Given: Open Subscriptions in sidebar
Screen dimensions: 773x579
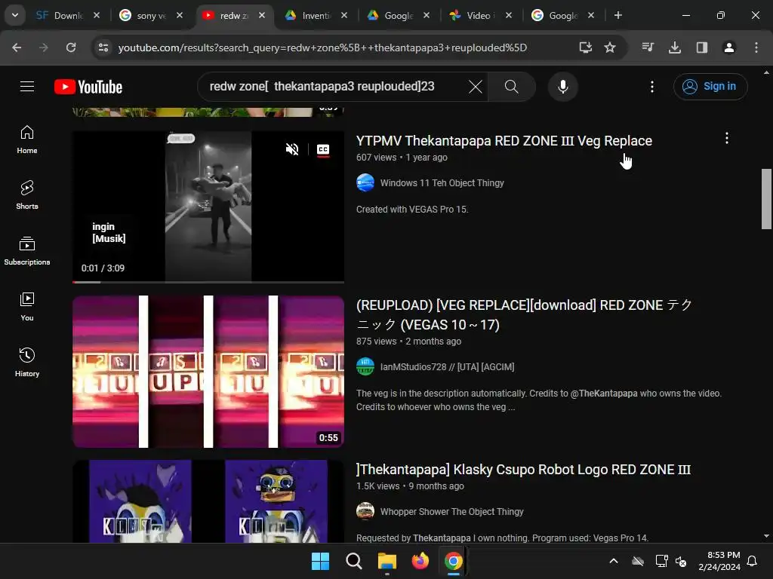Looking at the screenshot, I should coord(27,250).
